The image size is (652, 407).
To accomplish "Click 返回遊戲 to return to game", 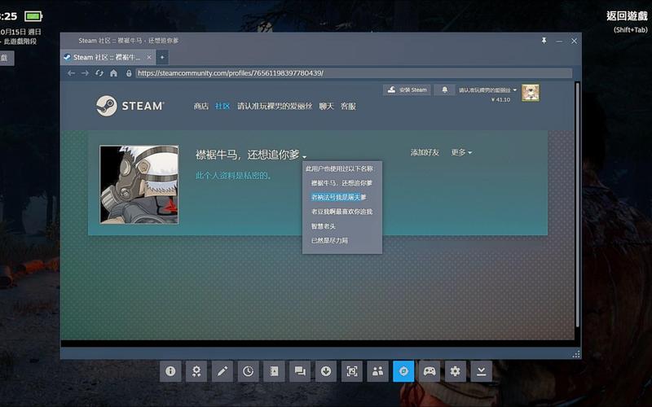I will [x=627, y=15].
